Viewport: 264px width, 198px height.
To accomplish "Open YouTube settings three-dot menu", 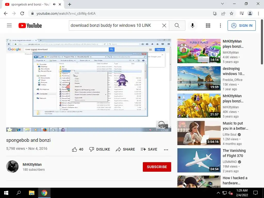I will click(x=220, y=26).
